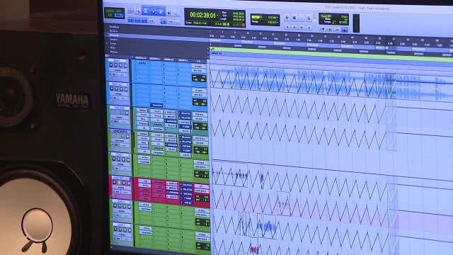The image size is (453, 255).
Task: Click the Sends A-E column header
Action: [168, 59]
